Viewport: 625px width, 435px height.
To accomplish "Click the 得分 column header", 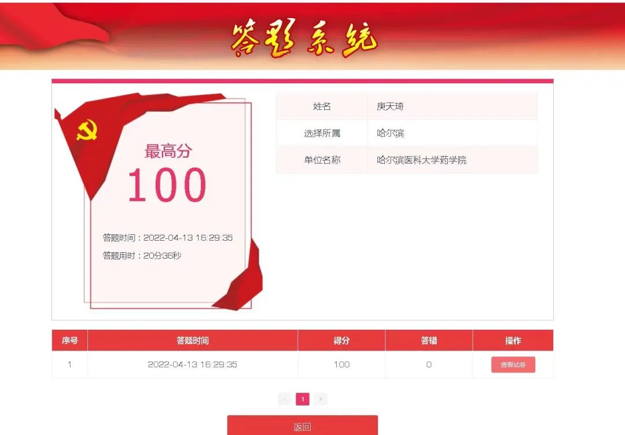I will tap(341, 341).
